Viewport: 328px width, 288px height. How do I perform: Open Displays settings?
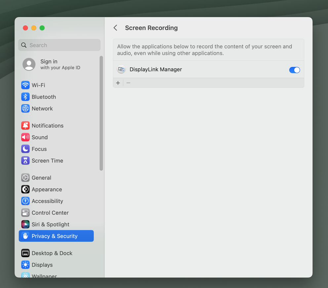click(x=25, y=265)
